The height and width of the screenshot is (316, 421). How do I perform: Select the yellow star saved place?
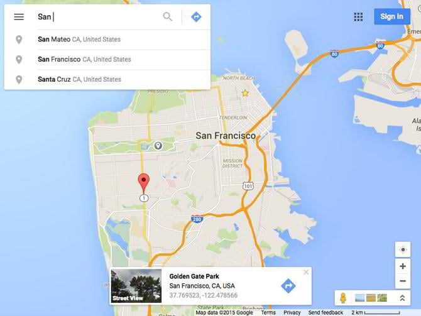pyautogui.click(x=245, y=93)
